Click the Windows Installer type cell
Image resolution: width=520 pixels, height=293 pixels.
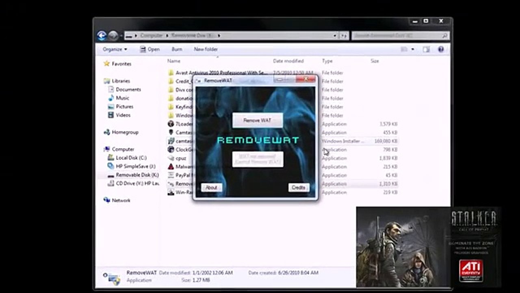343,141
